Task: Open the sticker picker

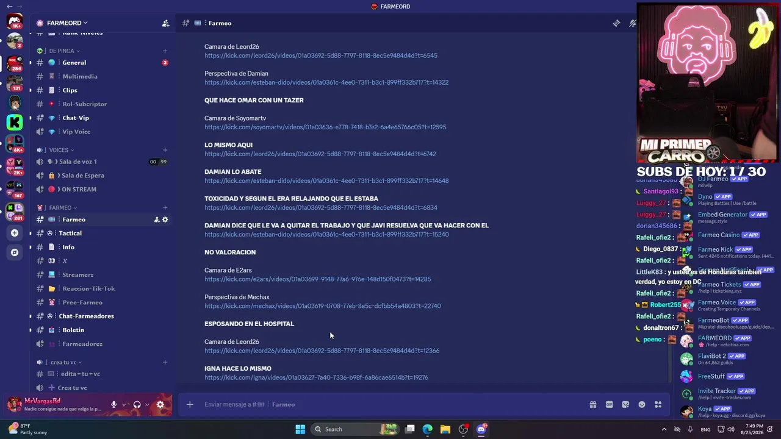Action: [x=625, y=404]
